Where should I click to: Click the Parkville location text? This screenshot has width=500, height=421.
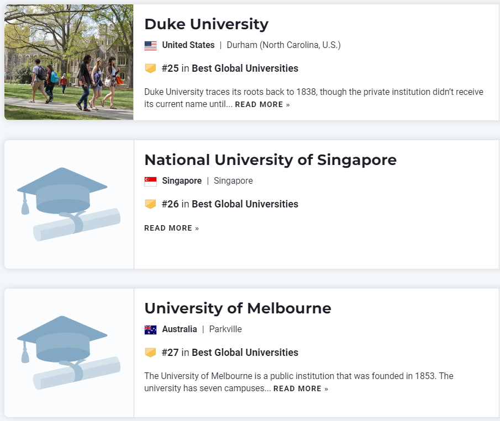pyautogui.click(x=225, y=329)
